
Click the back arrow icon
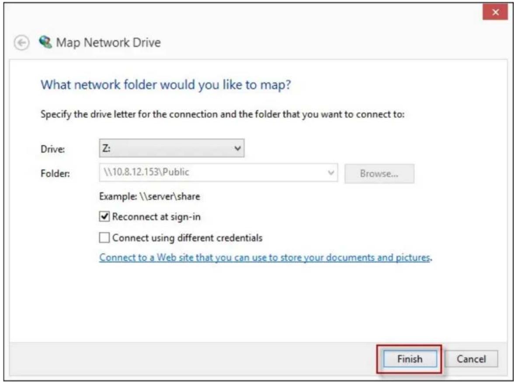pyautogui.click(x=22, y=43)
